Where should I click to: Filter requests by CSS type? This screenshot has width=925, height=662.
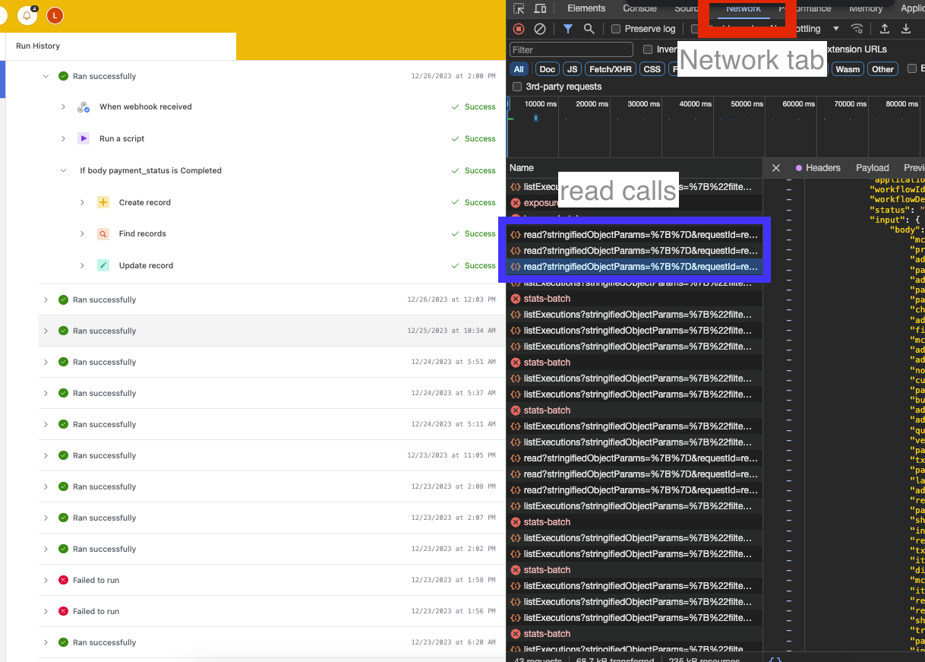(652, 69)
